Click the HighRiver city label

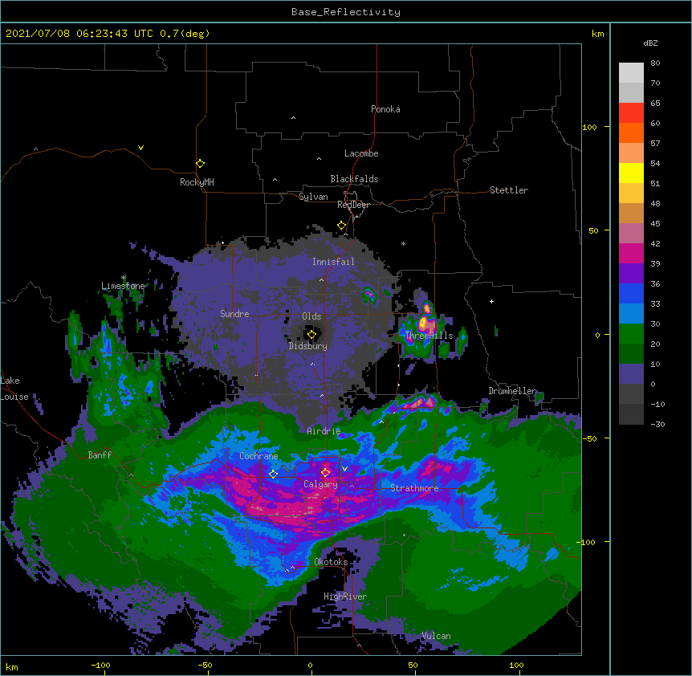[x=345, y=597]
